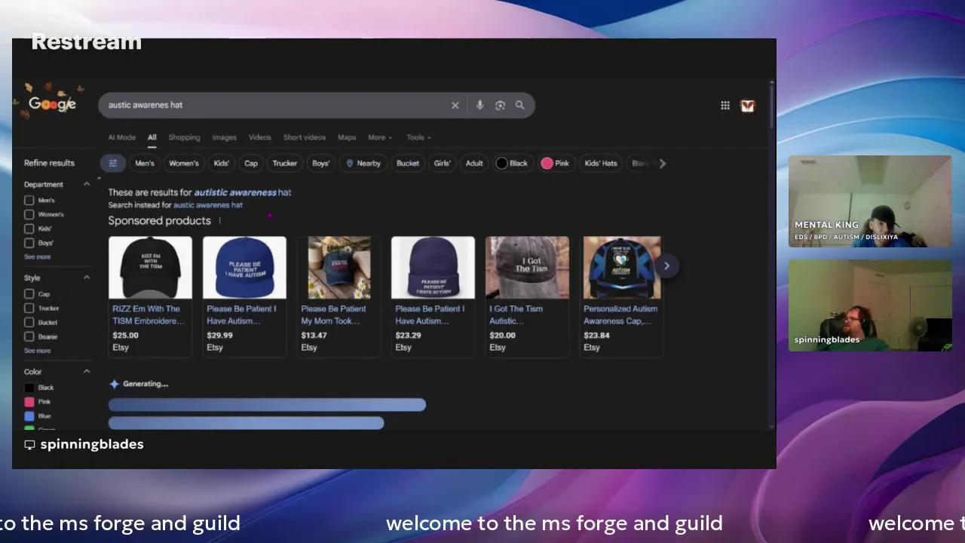The image size is (965, 543).
Task: Open Google Lens image search icon
Action: click(x=500, y=106)
